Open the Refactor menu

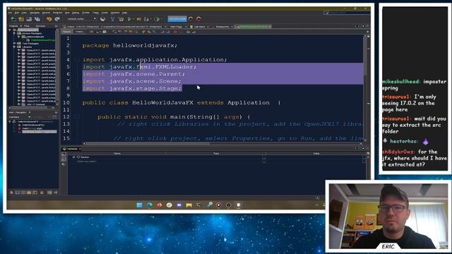57,13
